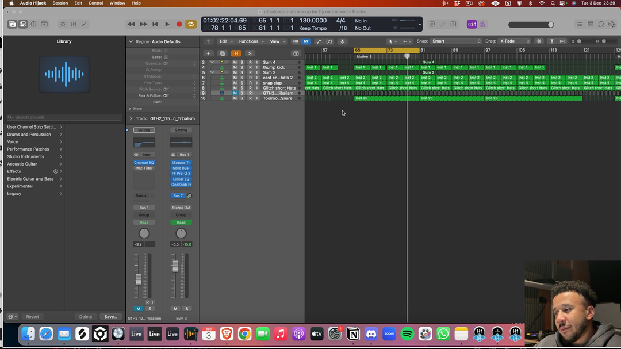Click the duplicate track icon
621x349 pixels.
coord(222,53)
